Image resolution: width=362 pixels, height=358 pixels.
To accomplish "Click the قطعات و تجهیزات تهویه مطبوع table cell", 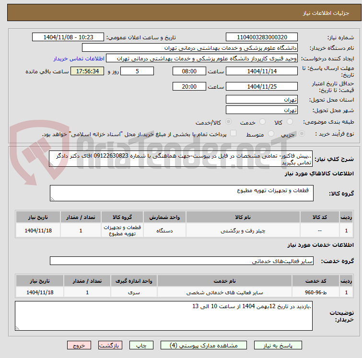I will click(122, 231).
